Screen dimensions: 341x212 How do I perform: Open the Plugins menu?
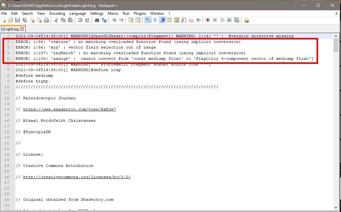click(x=140, y=13)
